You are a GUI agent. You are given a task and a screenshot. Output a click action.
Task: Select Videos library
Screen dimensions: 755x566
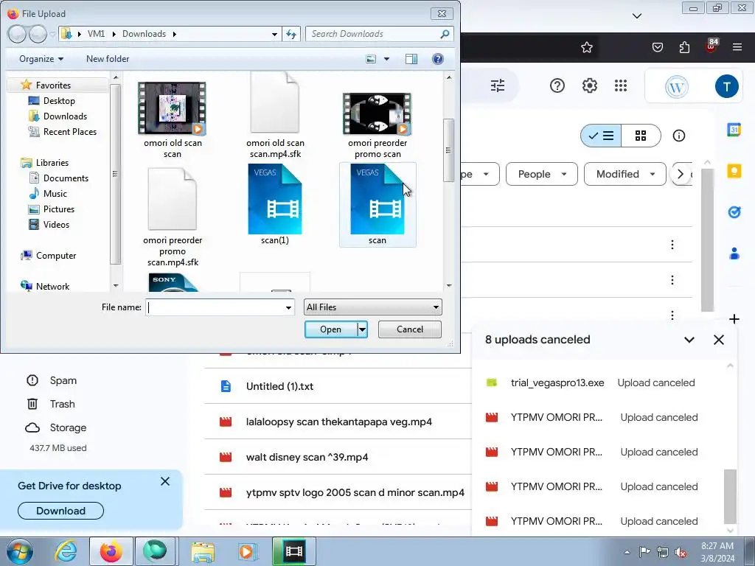(x=56, y=224)
